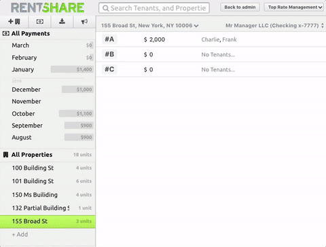This screenshot has height=247, width=326.
Task: Click the January $1,400 amount bar
Action: point(72,69)
